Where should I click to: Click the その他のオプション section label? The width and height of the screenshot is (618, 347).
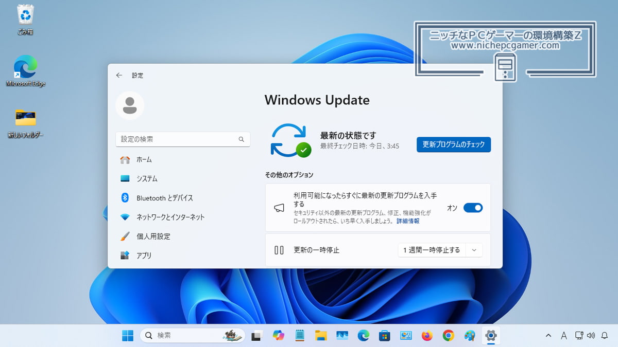click(x=289, y=175)
